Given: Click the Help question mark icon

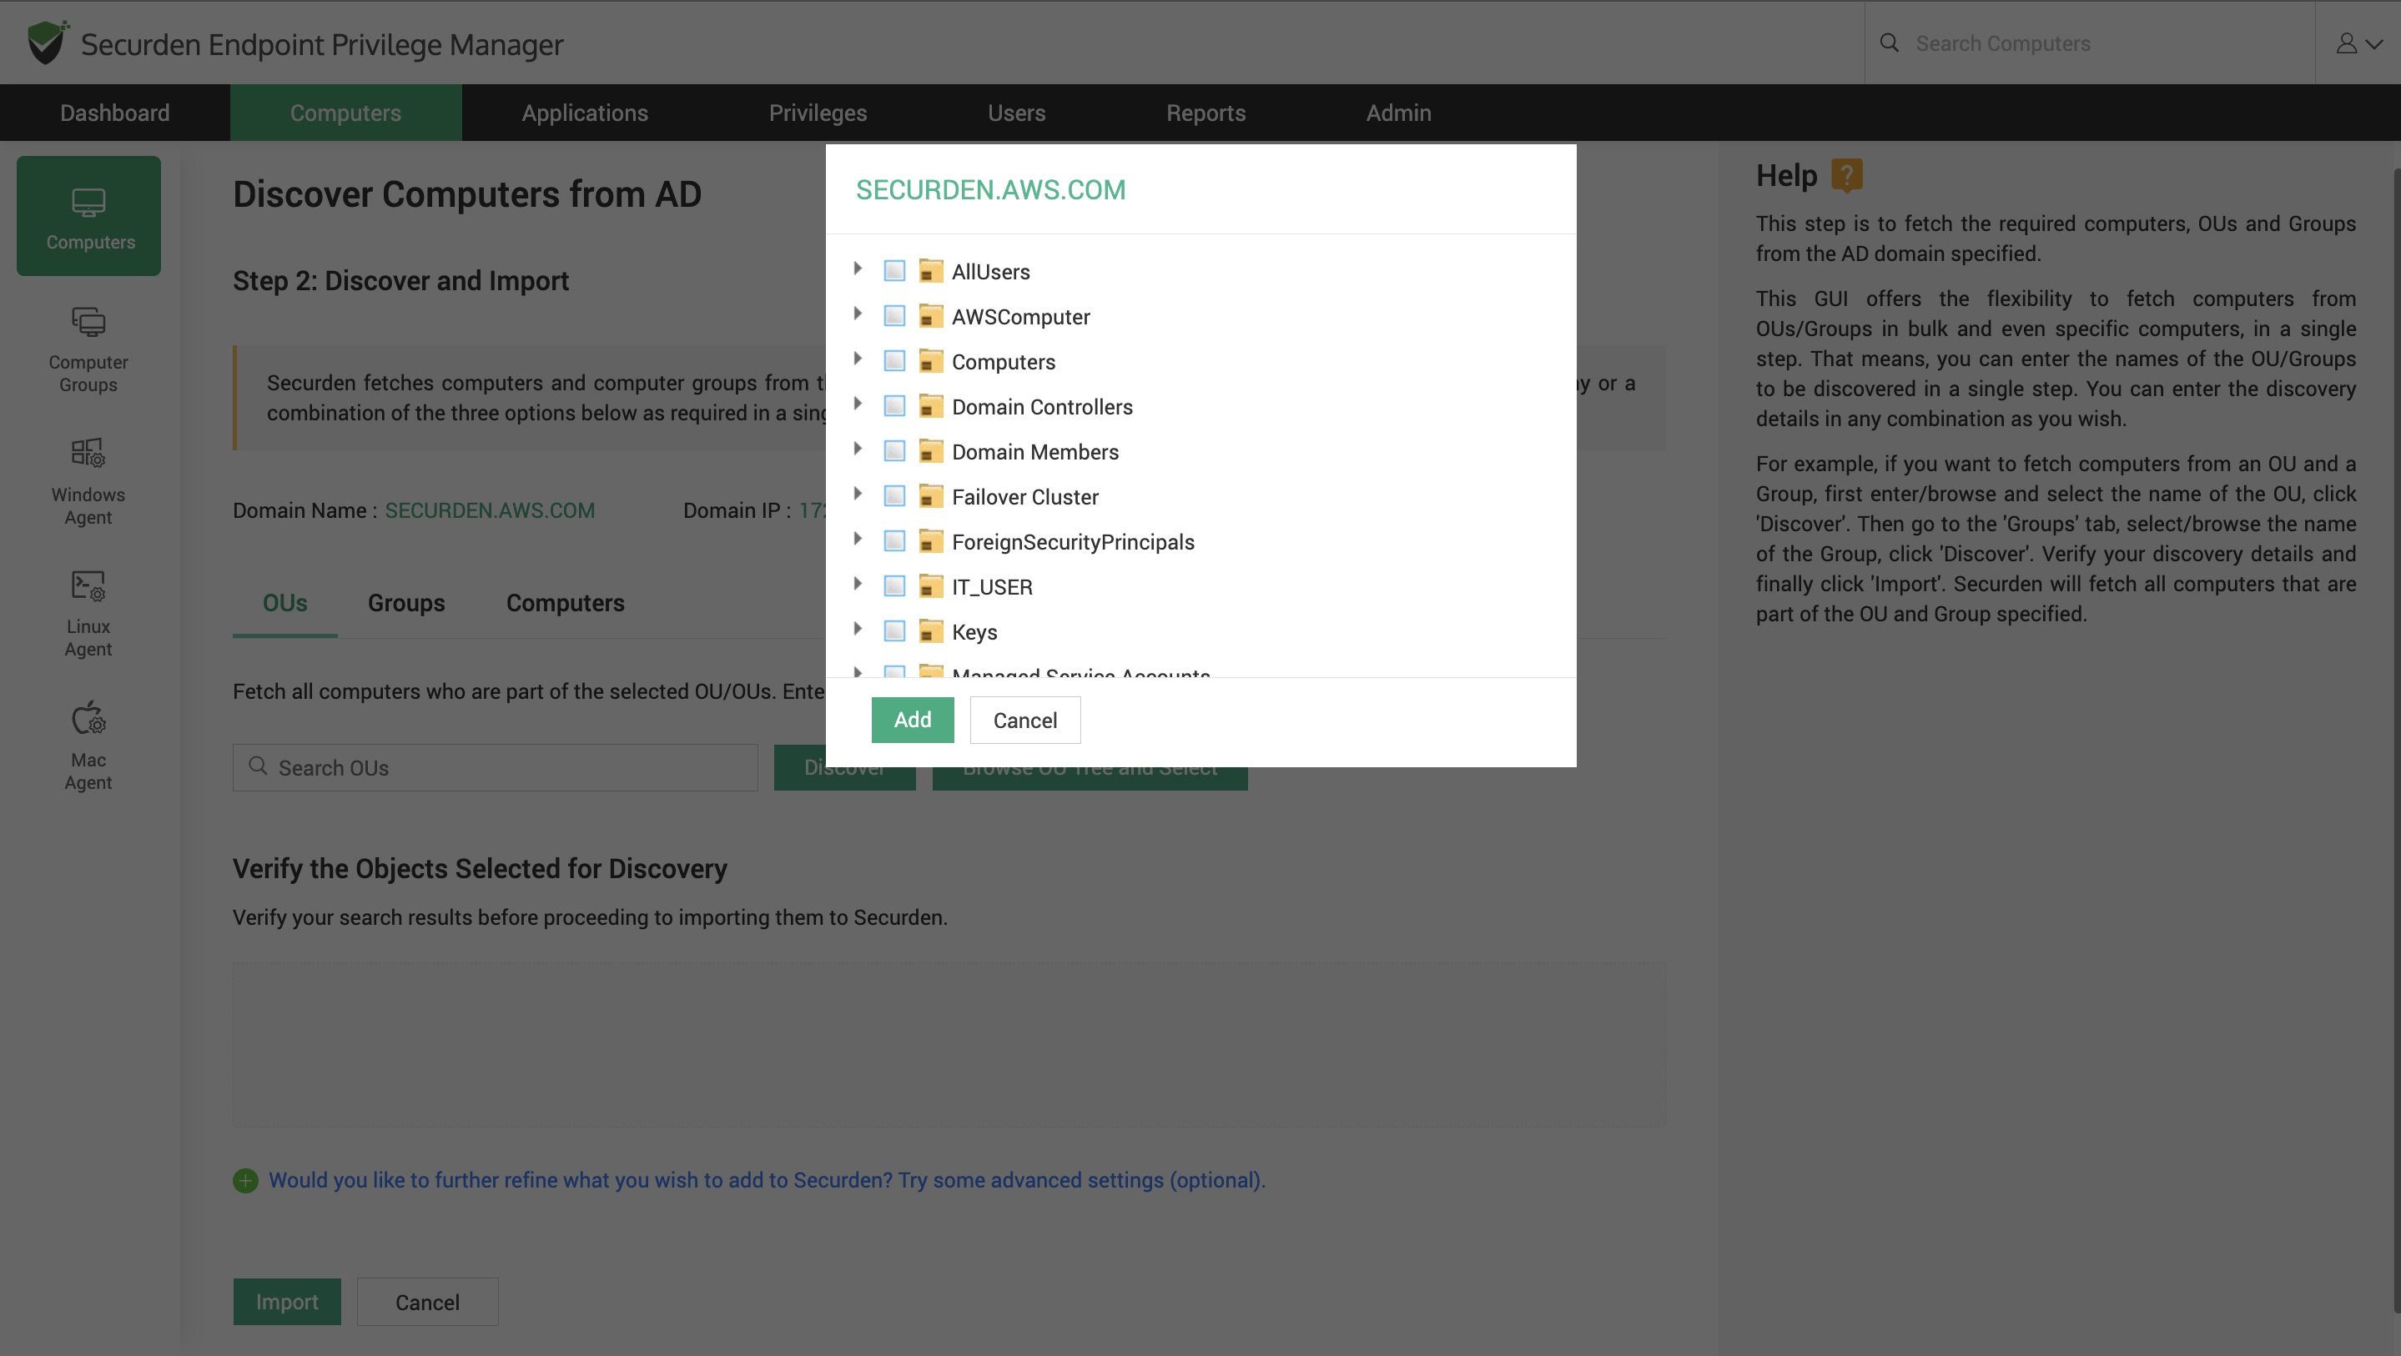Looking at the screenshot, I should coord(1846,175).
